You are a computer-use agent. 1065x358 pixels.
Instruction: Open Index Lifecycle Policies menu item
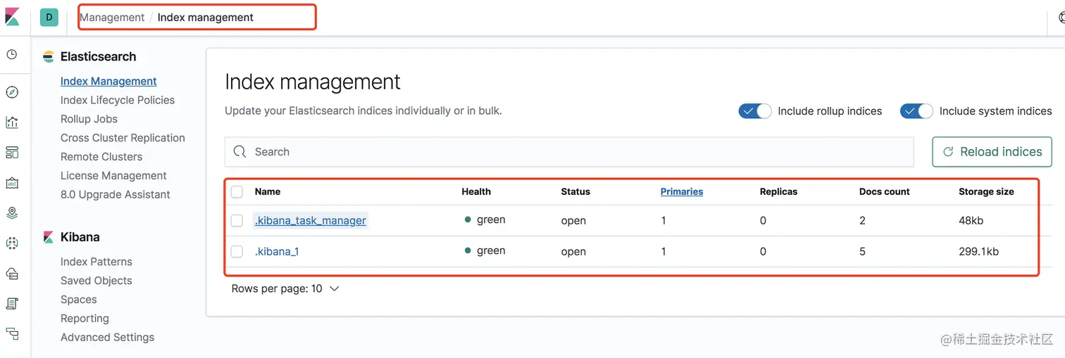[x=118, y=100]
